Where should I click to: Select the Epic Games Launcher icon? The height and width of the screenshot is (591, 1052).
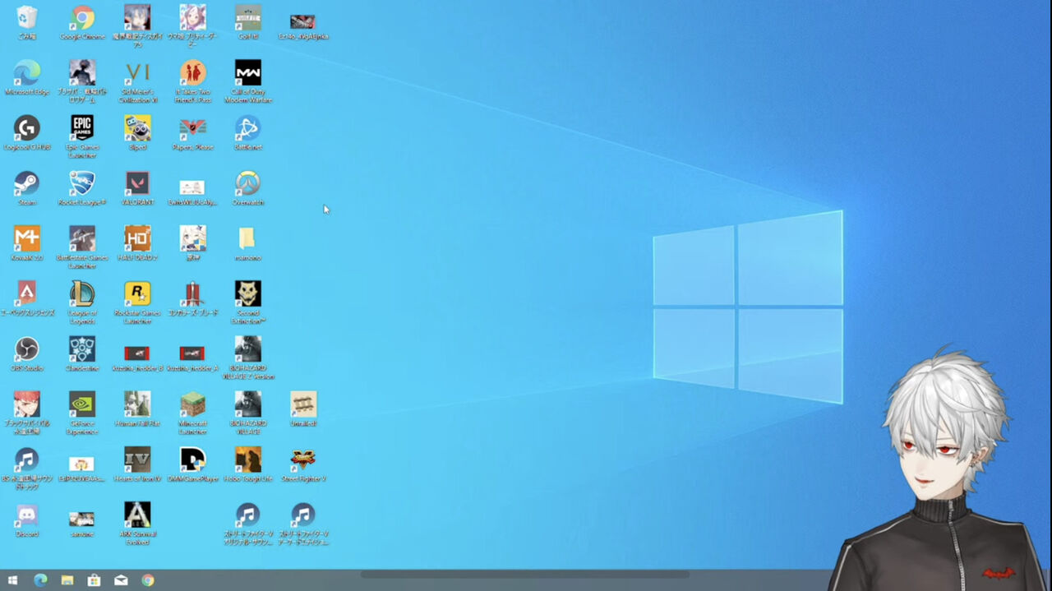[82, 128]
